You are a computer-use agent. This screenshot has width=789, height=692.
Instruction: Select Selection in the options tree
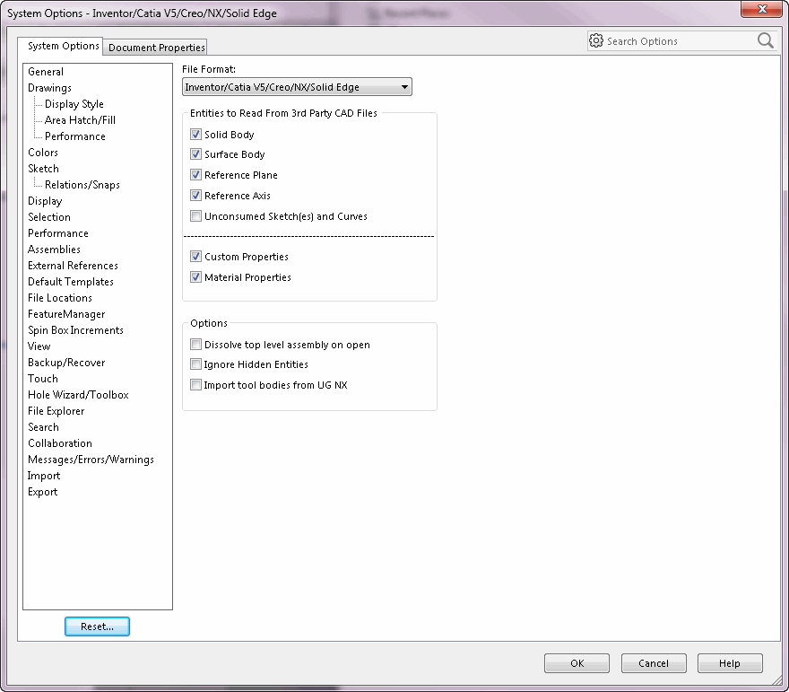click(49, 216)
